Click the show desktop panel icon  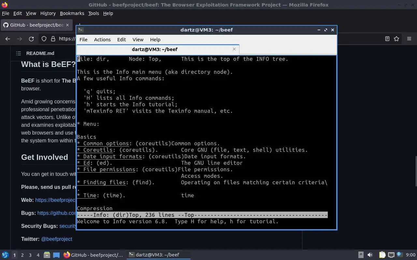(56, 255)
